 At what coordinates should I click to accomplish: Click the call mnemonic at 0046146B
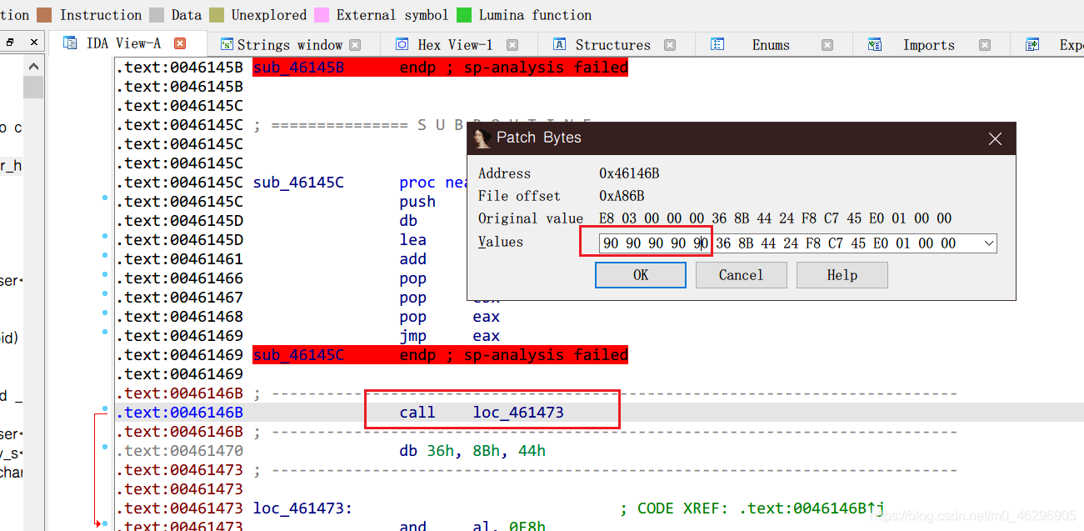click(417, 413)
